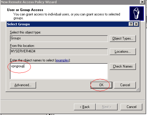
Task: Cancel the Remote Access Policy Wizard
Action: 131,107
